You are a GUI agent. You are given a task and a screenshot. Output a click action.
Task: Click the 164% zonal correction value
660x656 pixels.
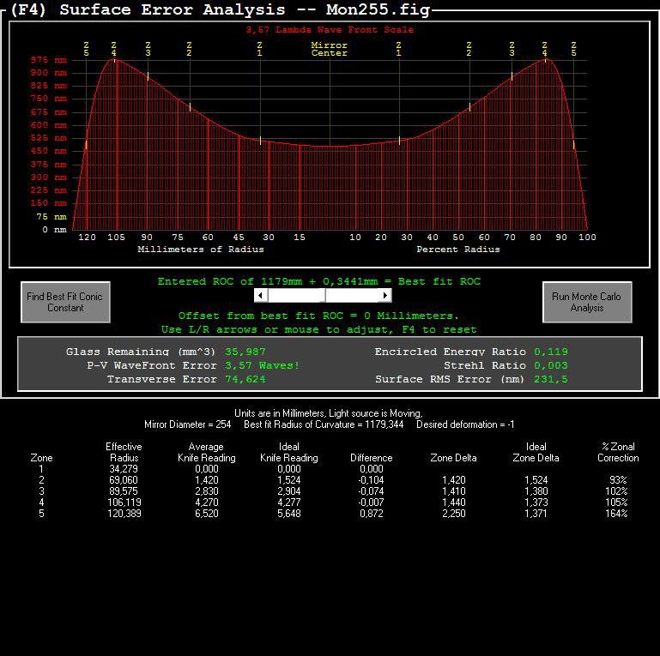(616, 514)
